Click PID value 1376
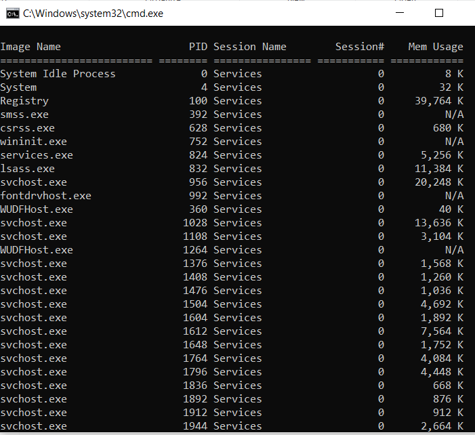This screenshot has width=475, height=435. (195, 264)
